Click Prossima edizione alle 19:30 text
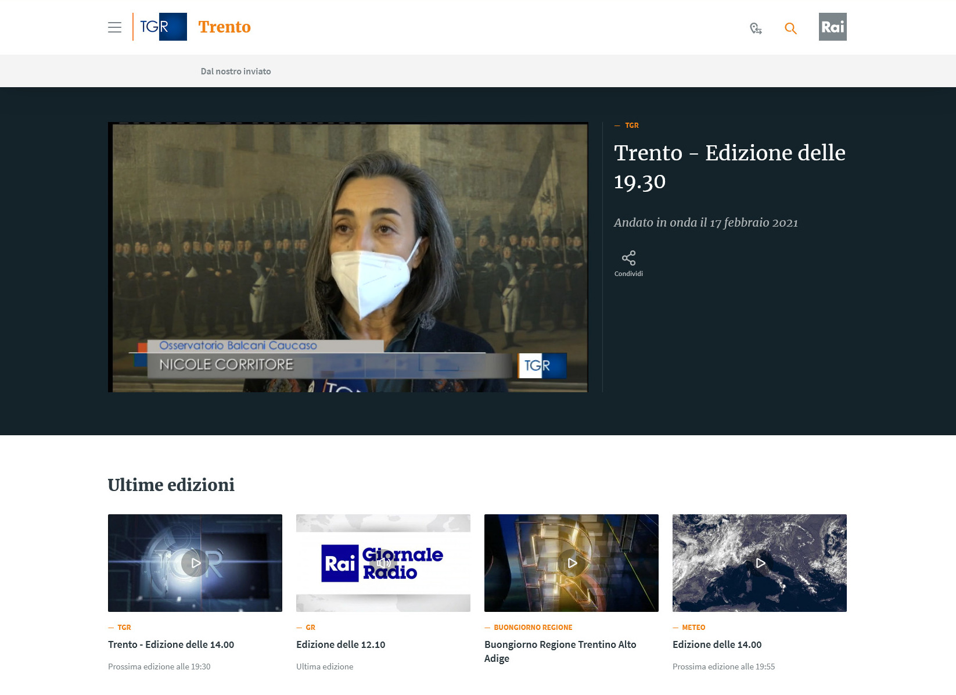The height and width of the screenshot is (695, 956). pos(159,667)
